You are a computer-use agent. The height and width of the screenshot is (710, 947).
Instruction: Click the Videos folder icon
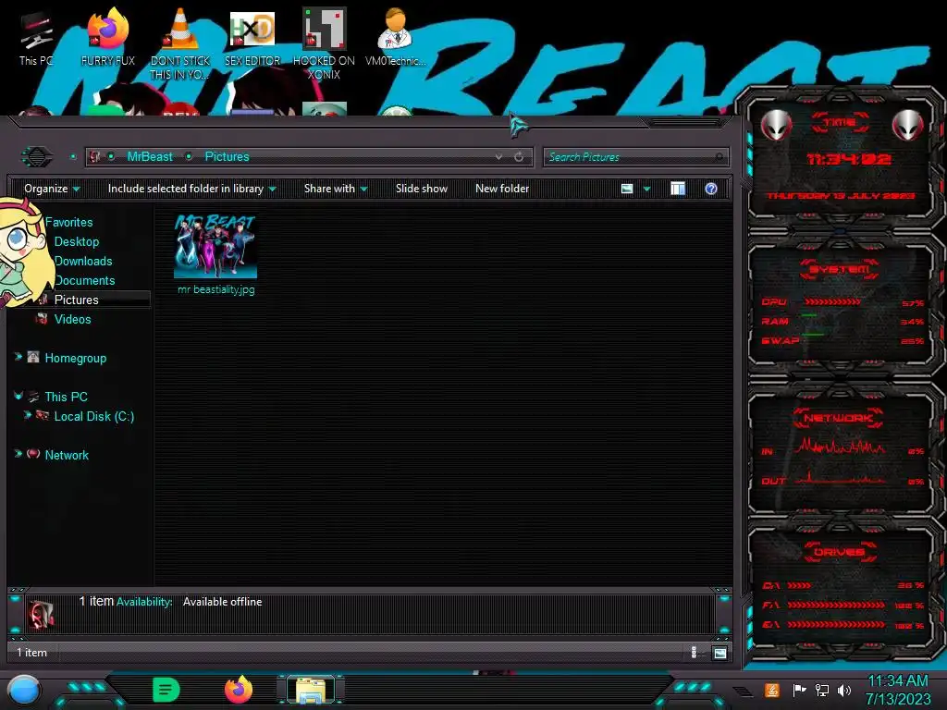(42, 318)
